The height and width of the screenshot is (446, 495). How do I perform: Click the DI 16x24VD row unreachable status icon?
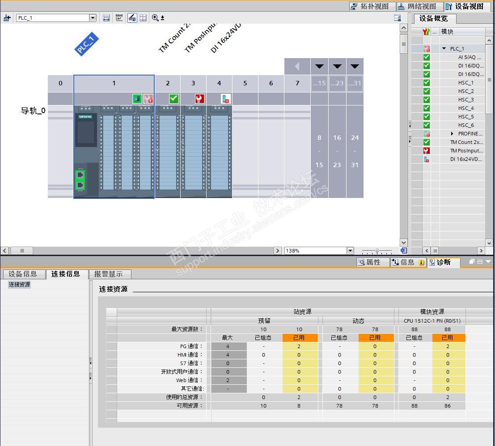(427, 159)
